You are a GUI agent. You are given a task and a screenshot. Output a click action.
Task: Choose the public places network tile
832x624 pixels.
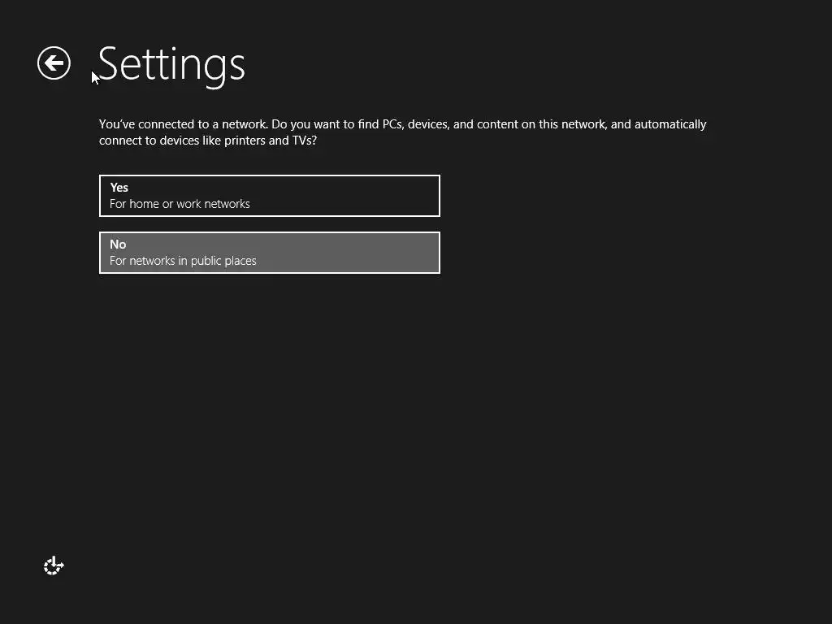269,253
